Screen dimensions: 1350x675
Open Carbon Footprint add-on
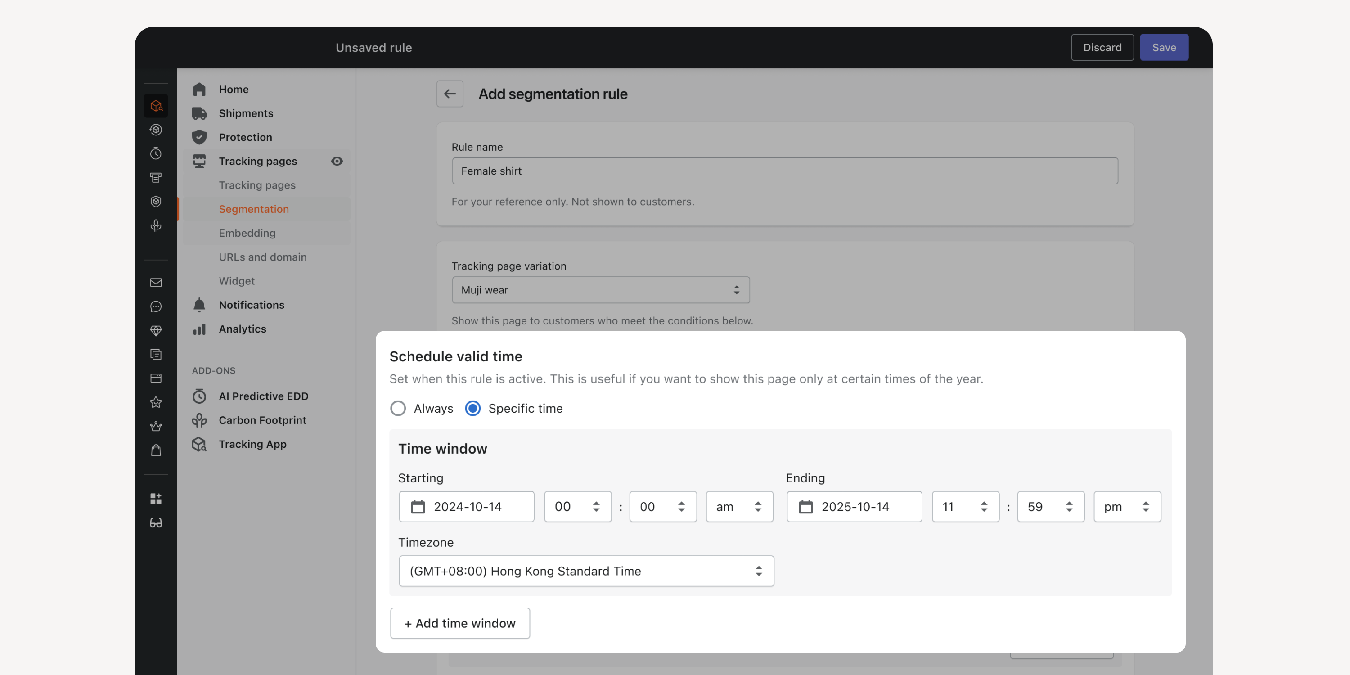tap(262, 420)
